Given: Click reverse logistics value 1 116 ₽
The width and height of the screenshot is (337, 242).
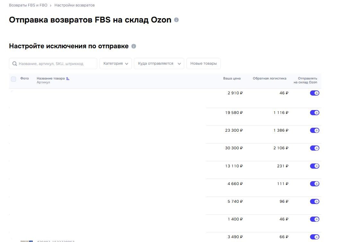Looking at the screenshot, I should tap(281, 113).
